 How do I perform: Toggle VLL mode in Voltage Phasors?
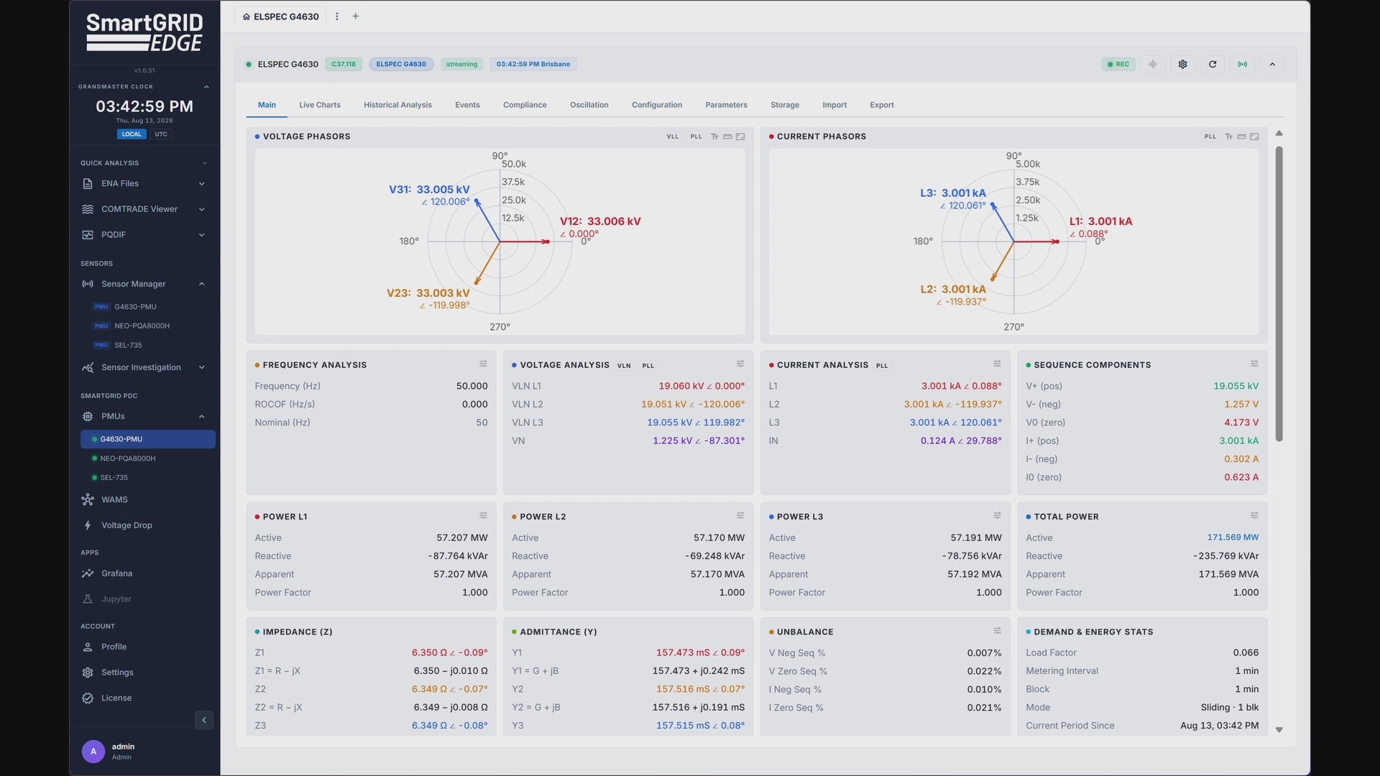tap(673, 137)
